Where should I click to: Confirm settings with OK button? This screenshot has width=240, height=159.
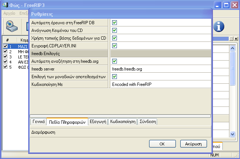162,144
